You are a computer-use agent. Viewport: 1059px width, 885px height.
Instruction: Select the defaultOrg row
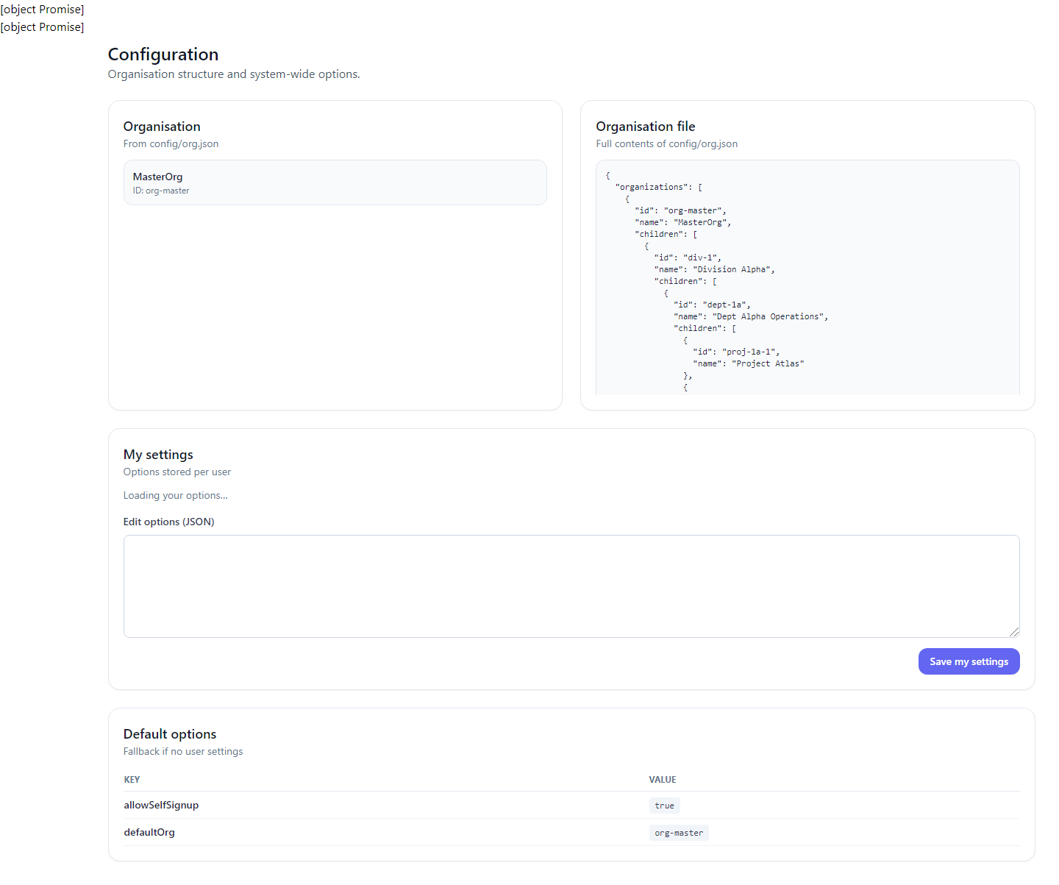click(441, 832)
